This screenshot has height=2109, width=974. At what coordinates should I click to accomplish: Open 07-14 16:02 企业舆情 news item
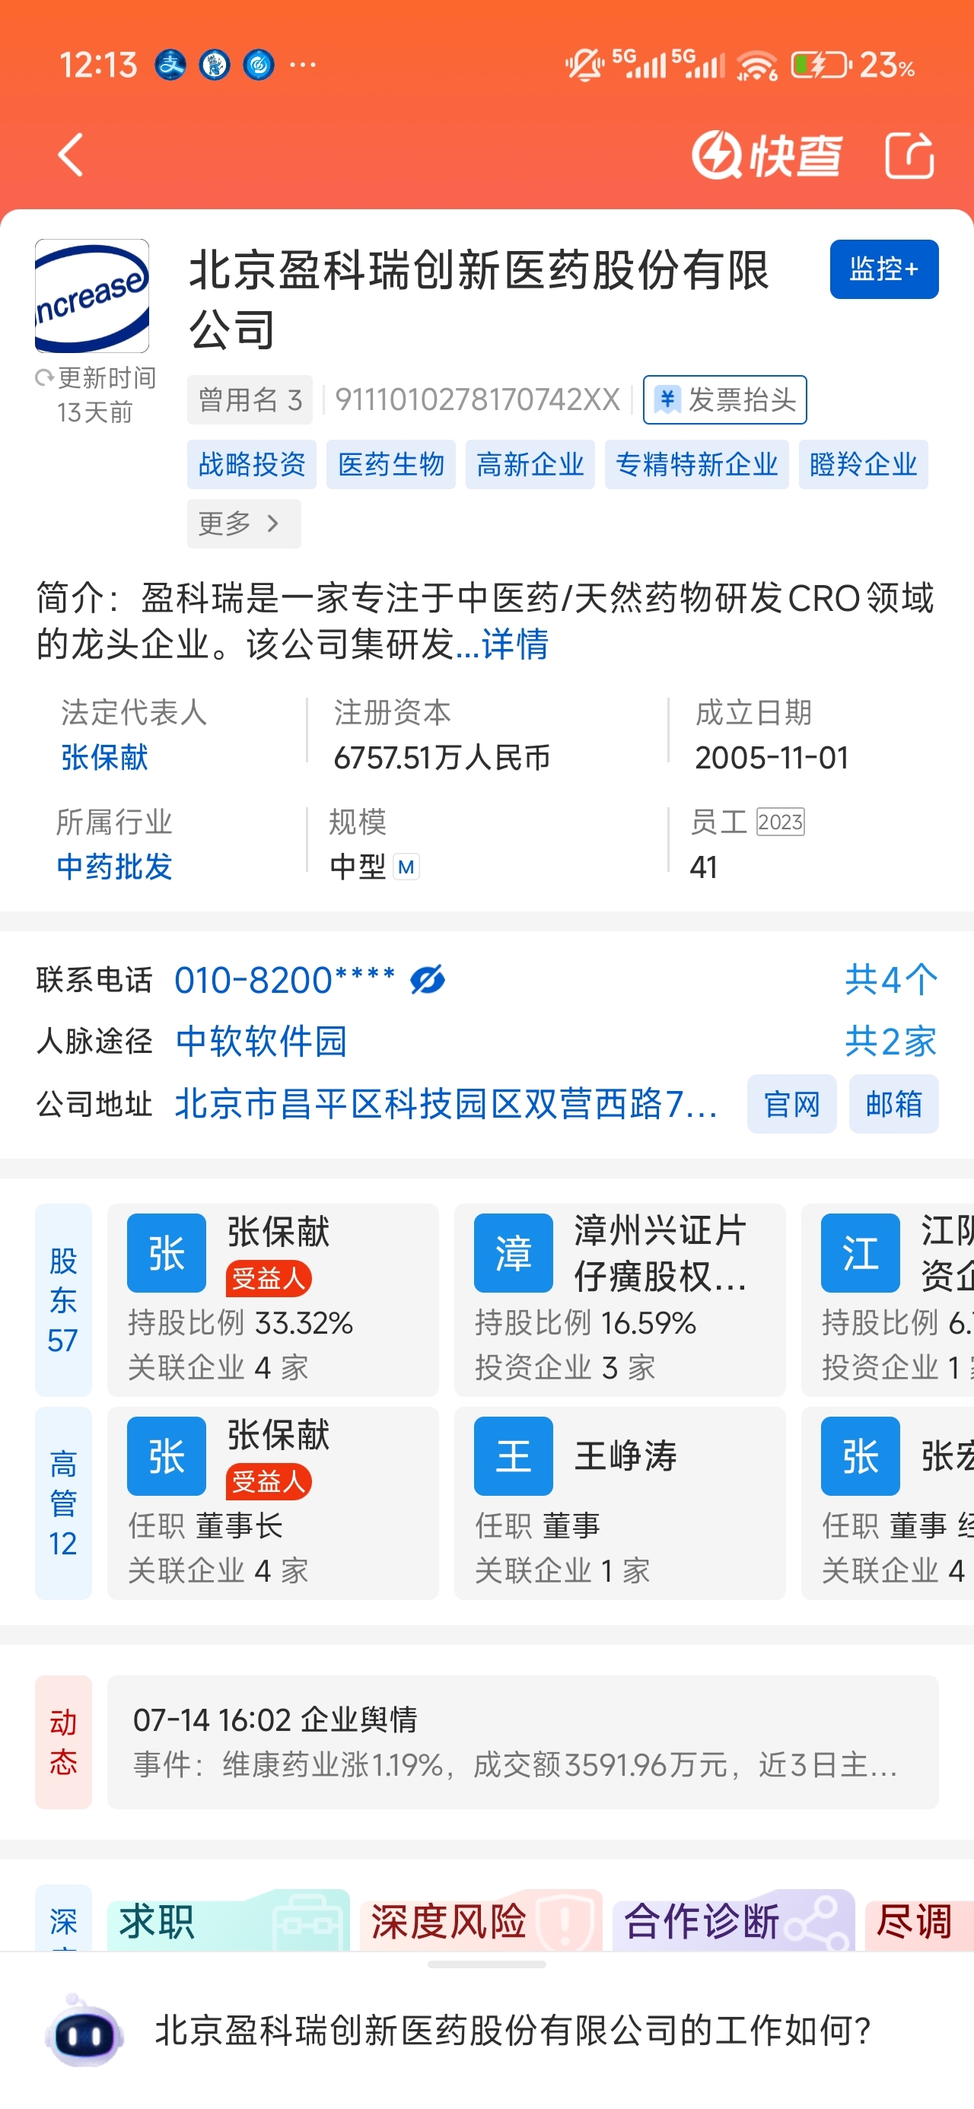click(x=523, y=1742)
